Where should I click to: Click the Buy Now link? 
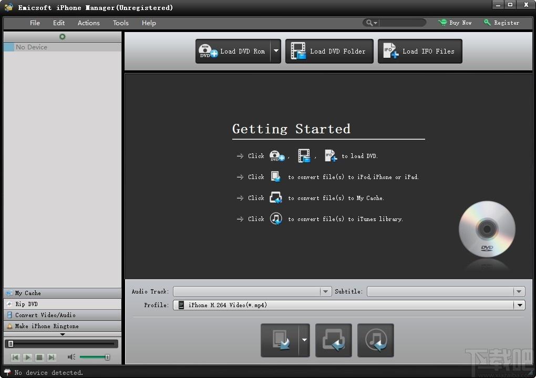click(x=455, y=23)
